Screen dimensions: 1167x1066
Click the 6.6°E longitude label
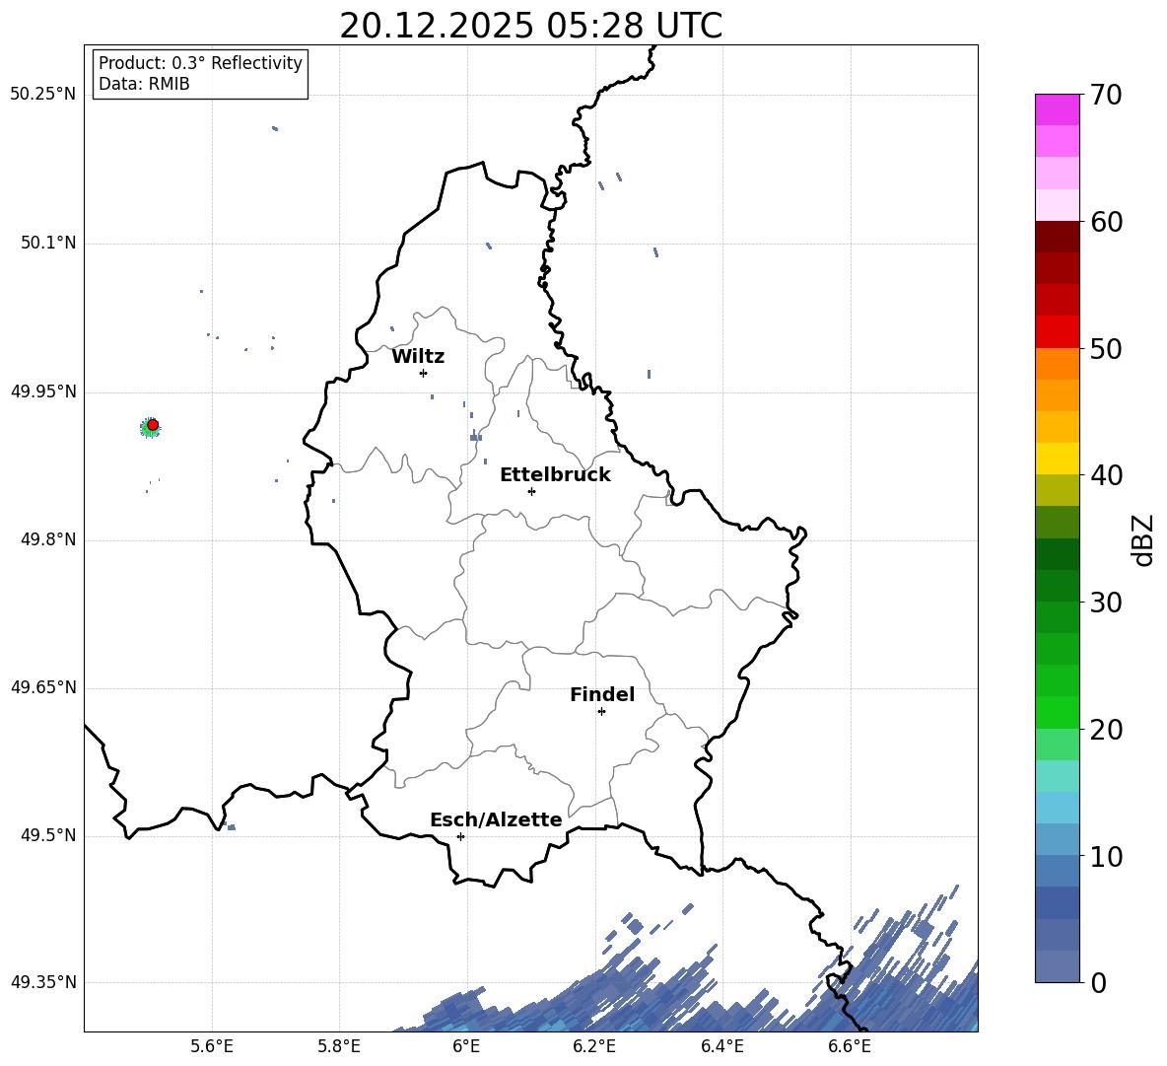pyautogui.click(x=850, y=1047)
